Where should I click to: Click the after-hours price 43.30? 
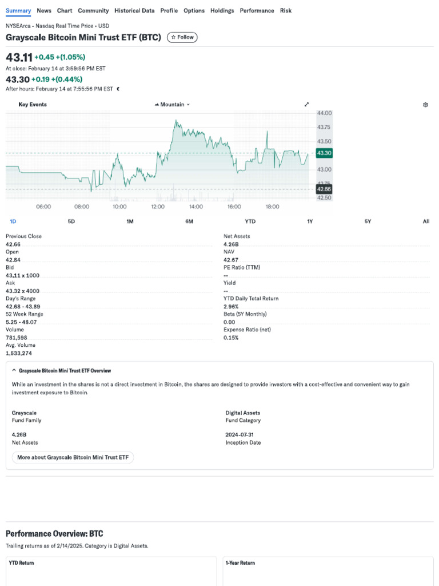18,79
